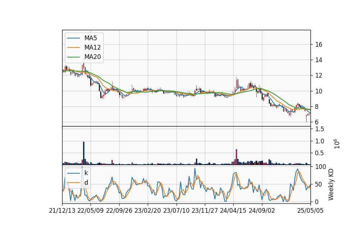Click the price axis value 14
The height and width of the screenshot is (248, 345).
tap(319, 60)
